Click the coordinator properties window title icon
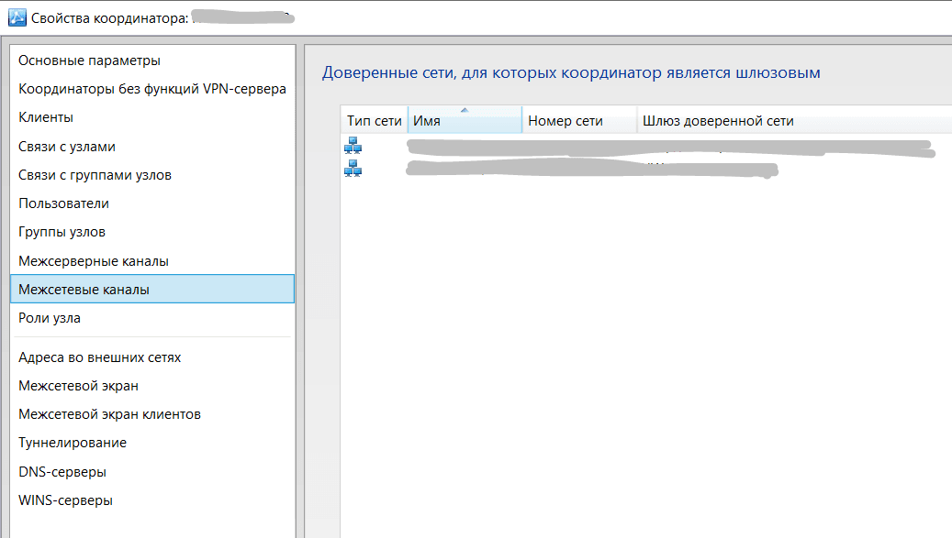This screenshot has width=952, height=538. pos(17,17)
